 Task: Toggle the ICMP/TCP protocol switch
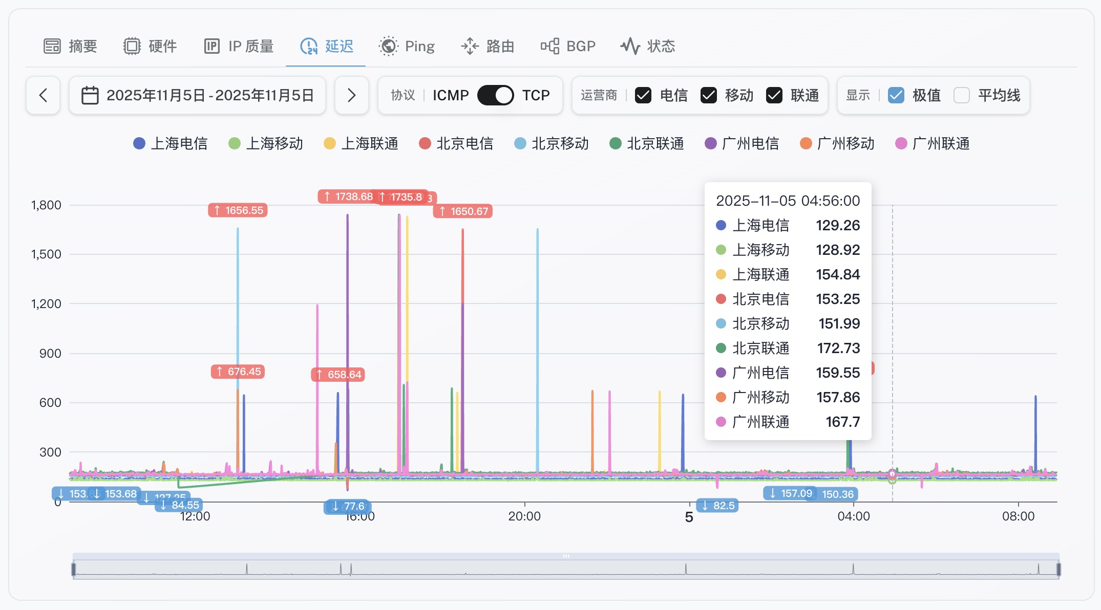[495, 95]
